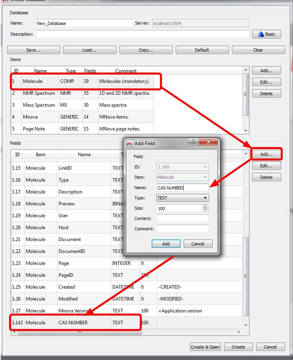
Task: Select the NMR Spectrum item row
Action: 82,93
